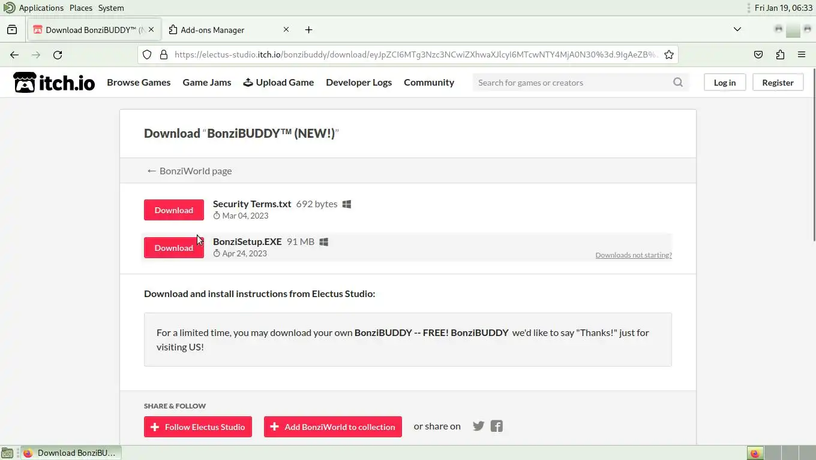This screenshot has width=816, height=460.
Task: Open the Community section
Action: click(x=429, y=83)
